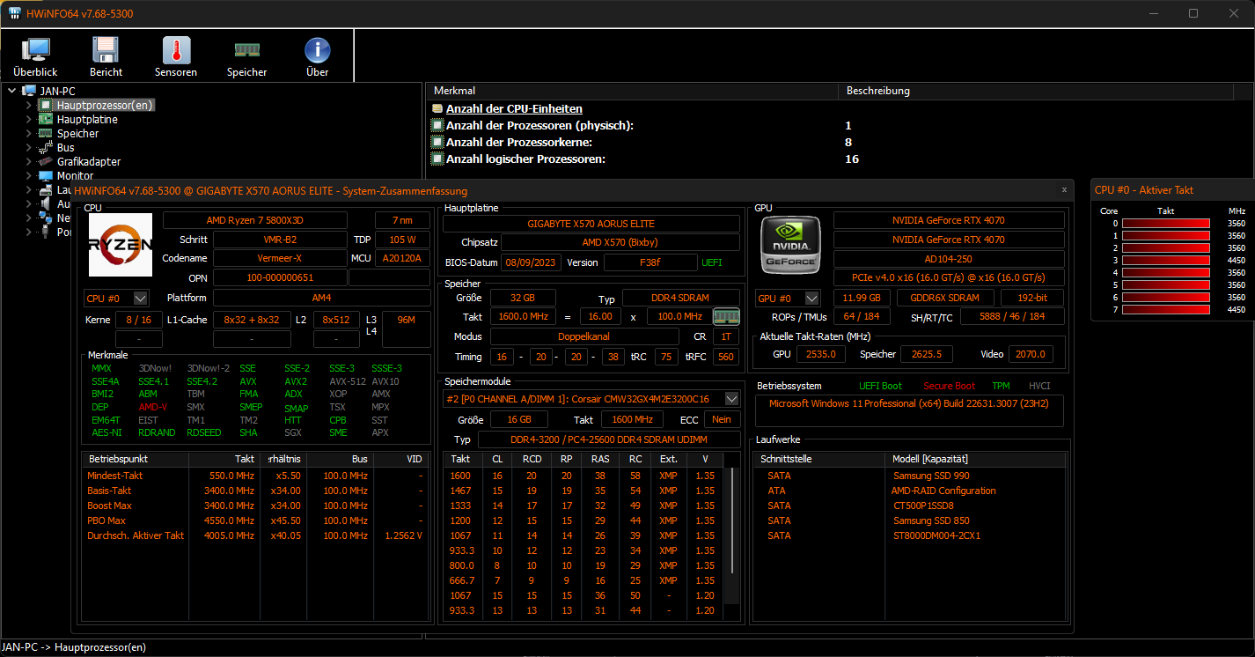Expand the Bus tree node

coord(28,147)
